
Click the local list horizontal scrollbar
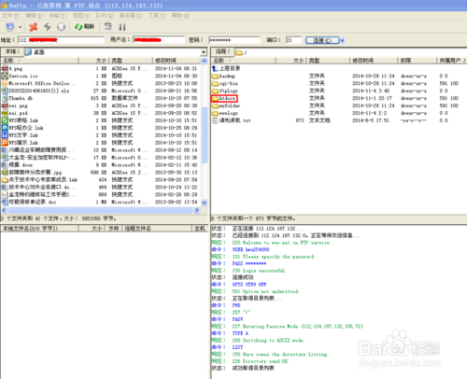click(x=99, y=210)
